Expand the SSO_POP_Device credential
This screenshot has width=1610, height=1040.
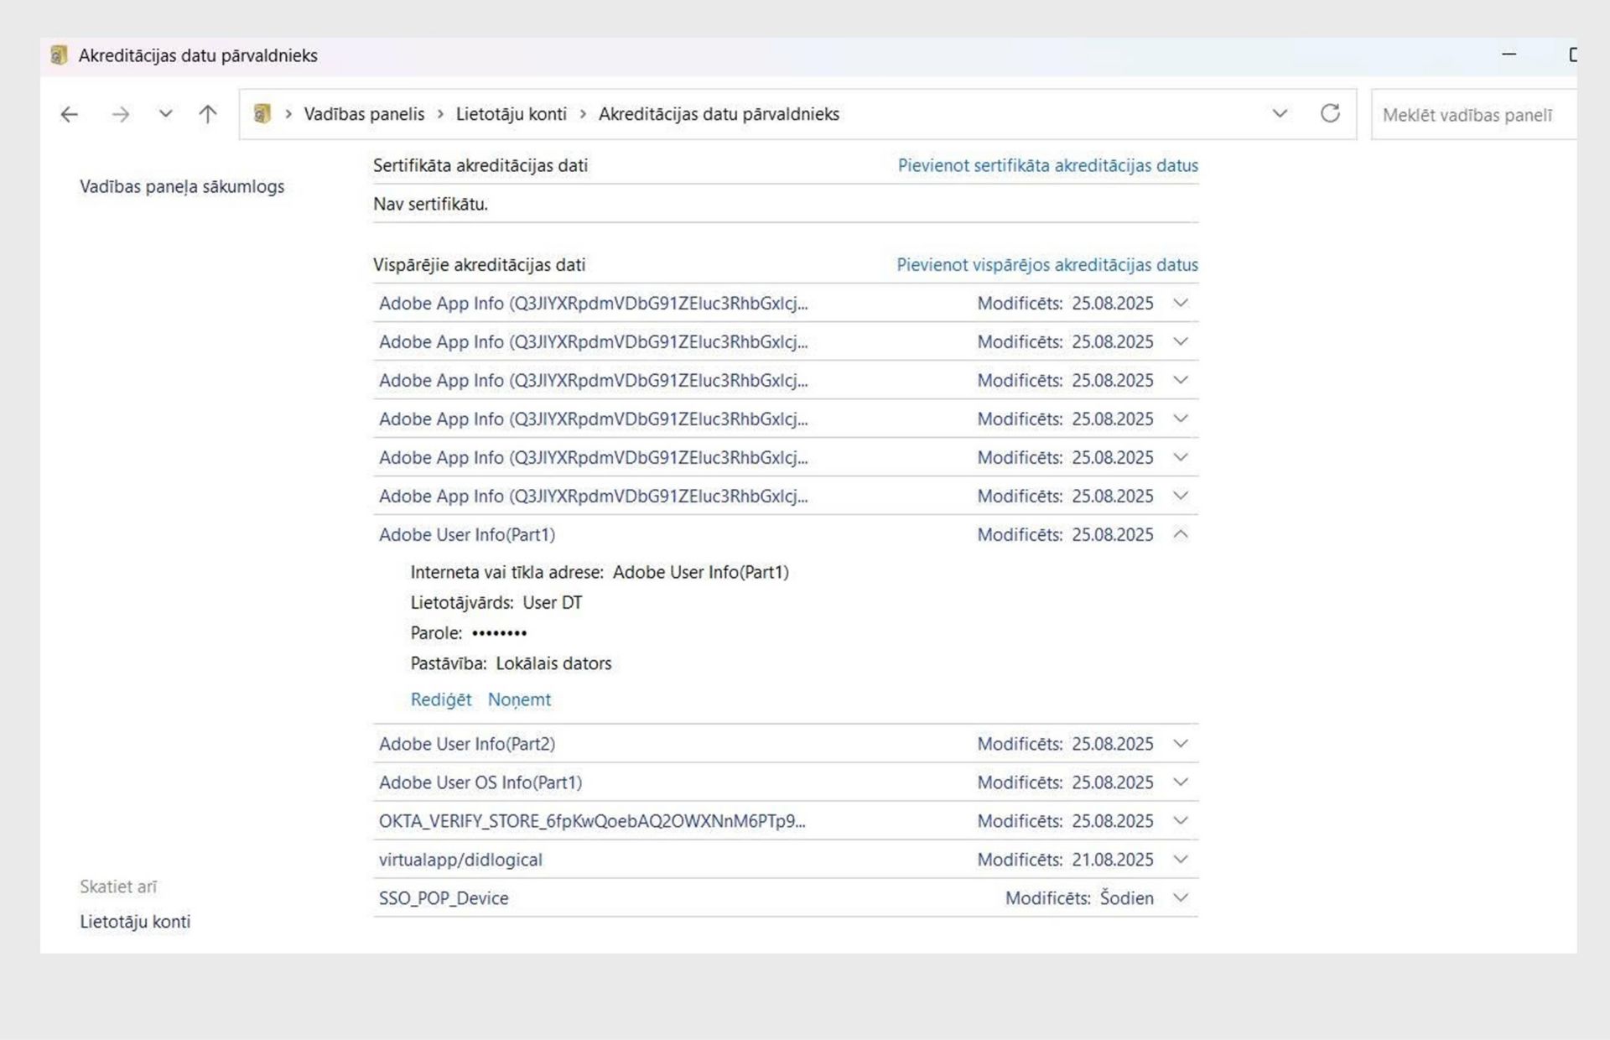pos(1181,898)
